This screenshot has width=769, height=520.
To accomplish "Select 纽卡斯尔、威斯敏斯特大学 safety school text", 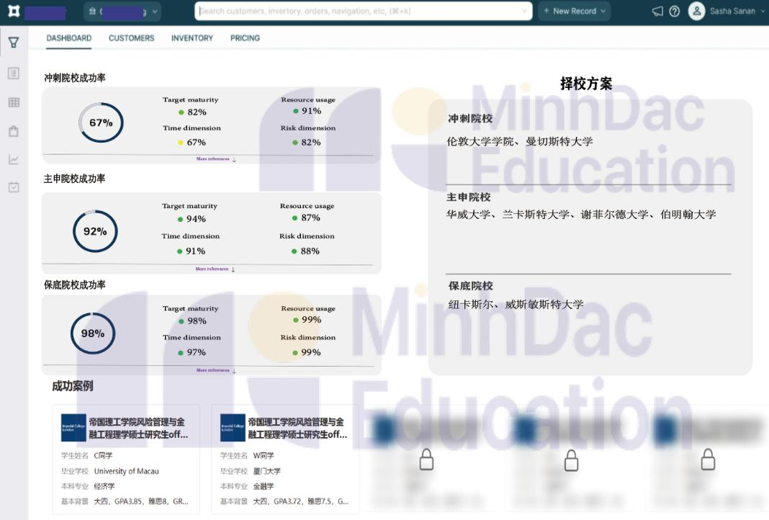I will [x=516, y=305].
